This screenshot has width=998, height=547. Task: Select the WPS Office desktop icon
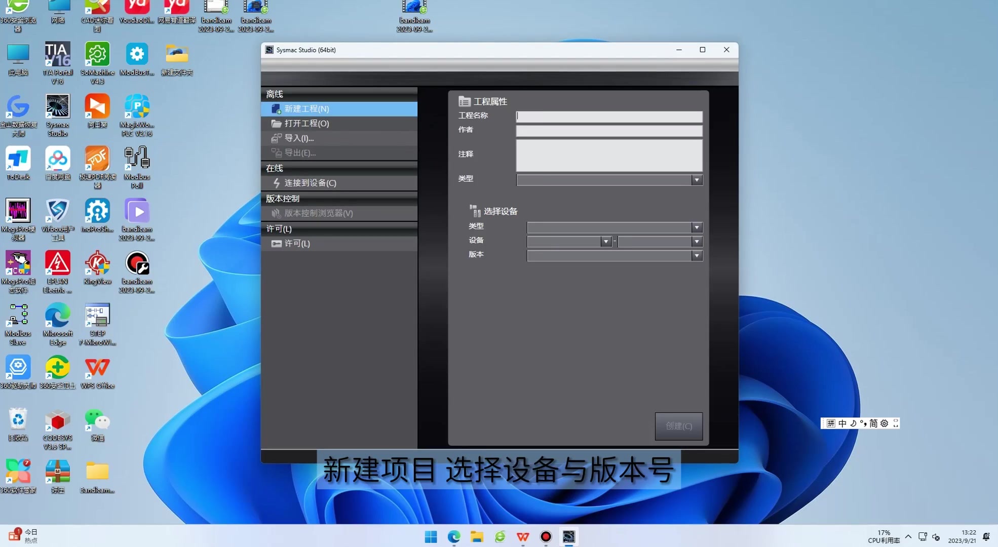(97, 372)
